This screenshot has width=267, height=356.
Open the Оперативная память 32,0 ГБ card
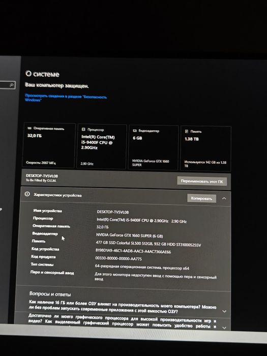click(49, 145)
